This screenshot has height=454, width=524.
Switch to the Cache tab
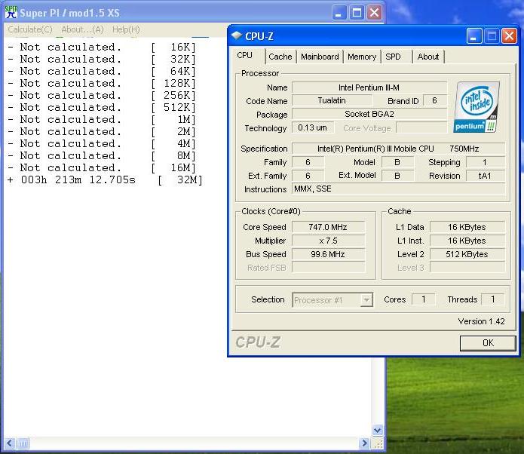pyautogui.click(x=280, y=57)
